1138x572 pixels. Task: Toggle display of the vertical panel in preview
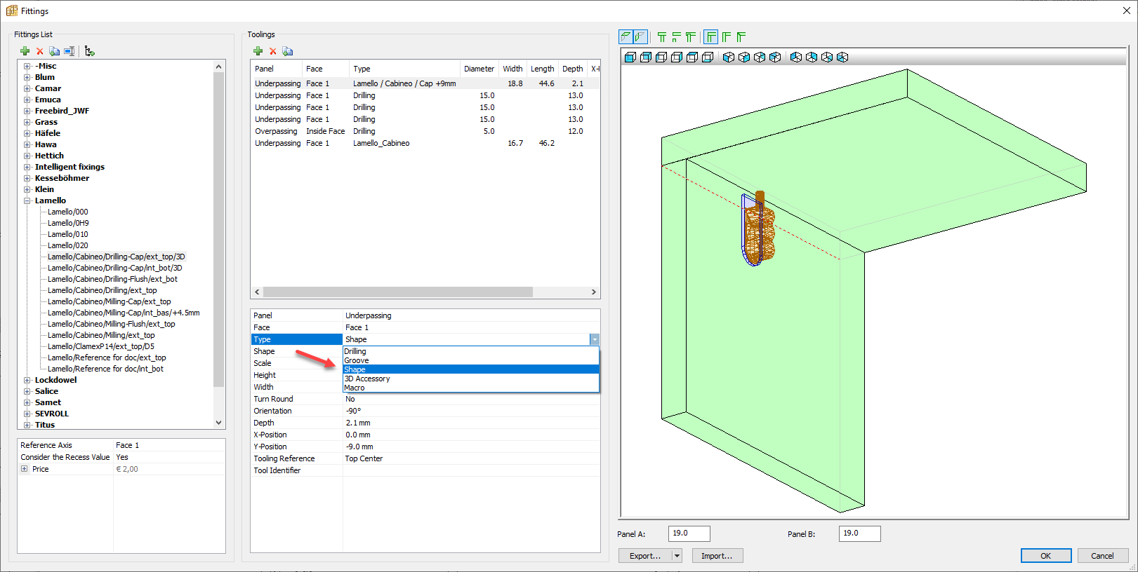pos(640,37)
